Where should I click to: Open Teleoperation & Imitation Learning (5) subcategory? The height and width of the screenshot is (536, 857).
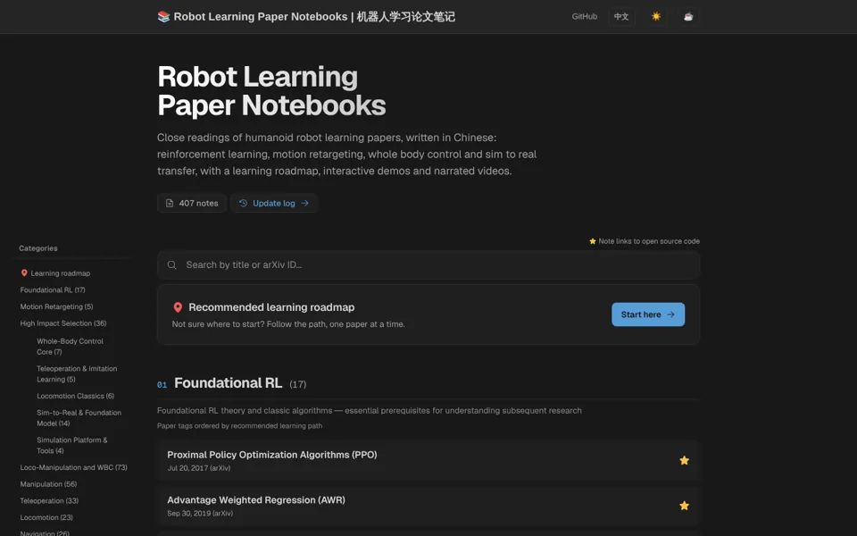click(x=77, y=373)
